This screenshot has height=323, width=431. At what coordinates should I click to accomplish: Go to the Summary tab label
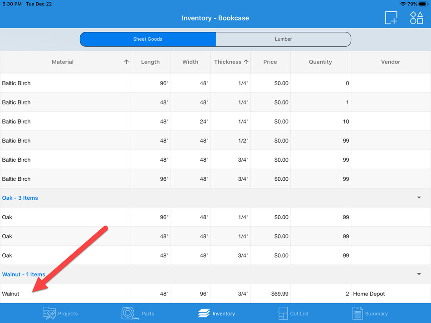376,313
